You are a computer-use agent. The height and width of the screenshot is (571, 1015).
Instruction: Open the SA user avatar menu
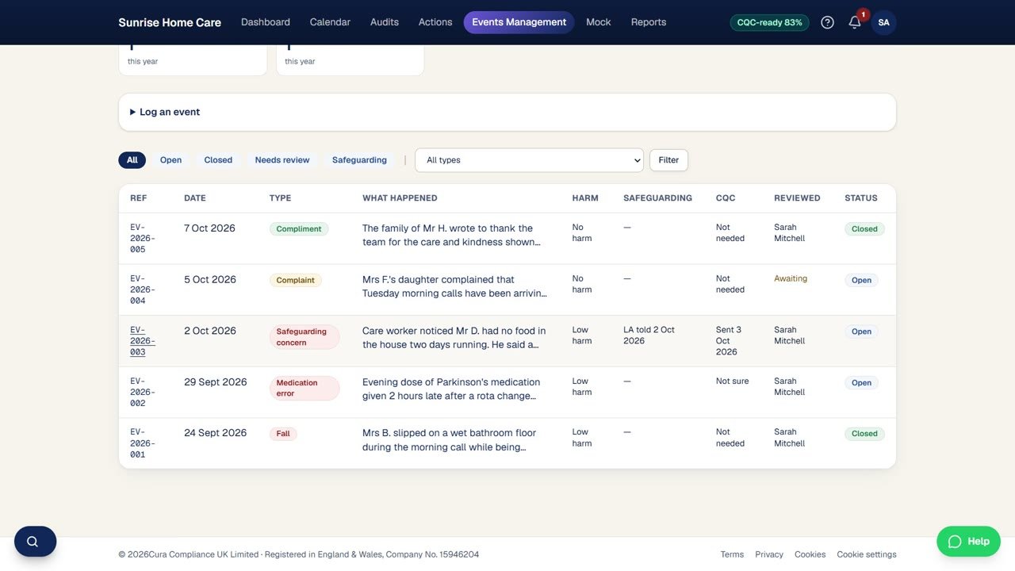[x=883, y=22]
